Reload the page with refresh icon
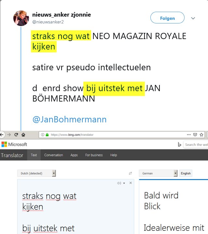Viewport: 208px width, 234px height. tap(16, 135)
